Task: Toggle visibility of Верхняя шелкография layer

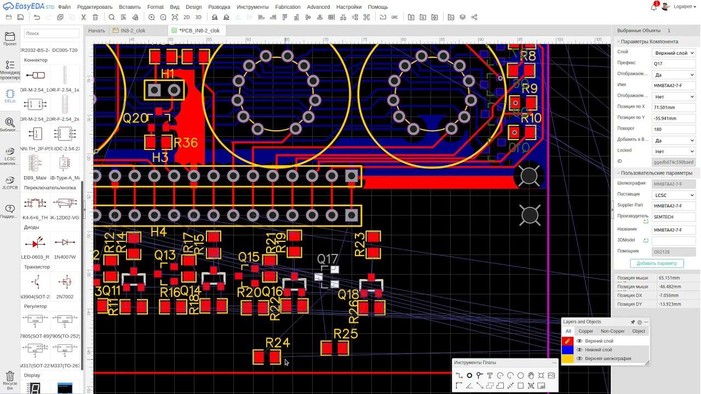Action: [579, 358]
